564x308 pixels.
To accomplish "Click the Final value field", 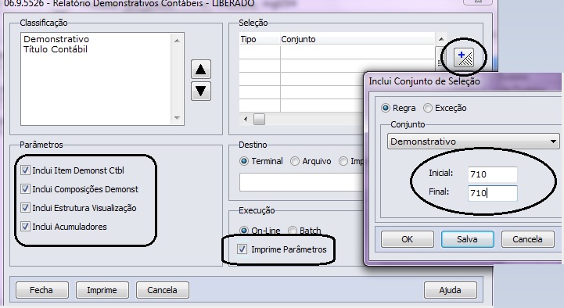I will pos(493,193).
